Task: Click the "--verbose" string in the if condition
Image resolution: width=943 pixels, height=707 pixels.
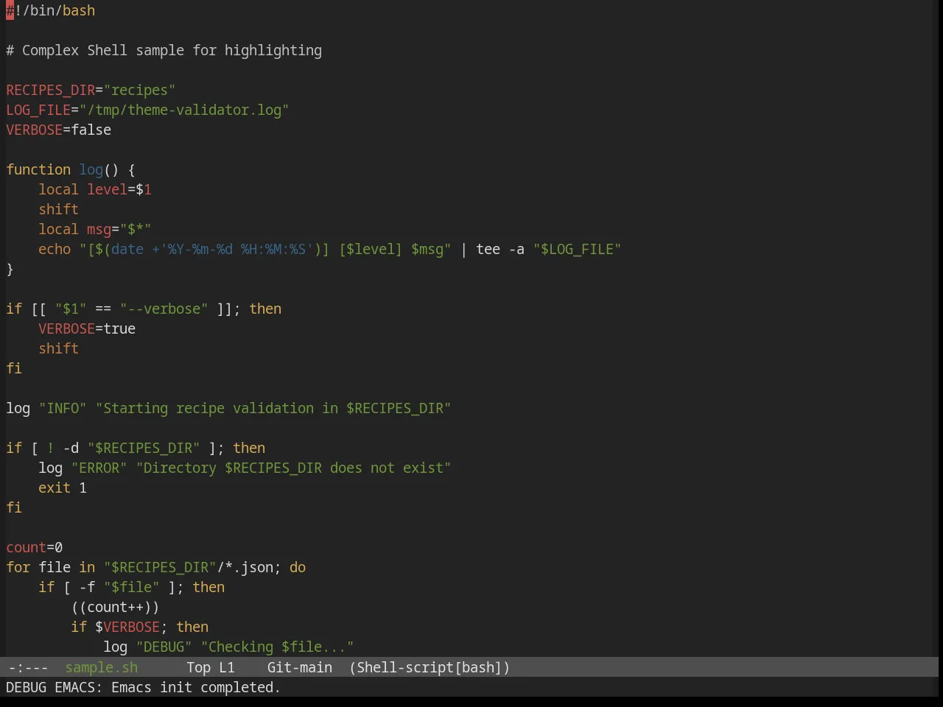Action: coord(164,309)
